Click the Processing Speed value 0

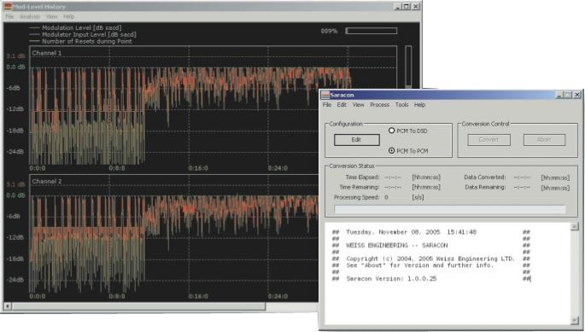387,197
